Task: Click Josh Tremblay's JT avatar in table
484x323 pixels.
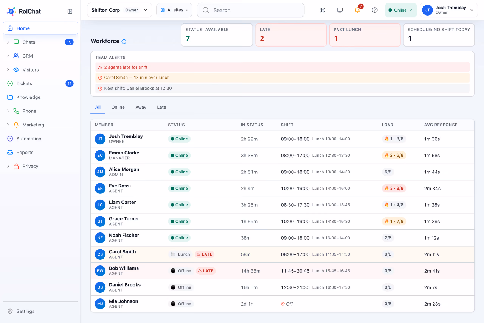Action: [100, 139]
